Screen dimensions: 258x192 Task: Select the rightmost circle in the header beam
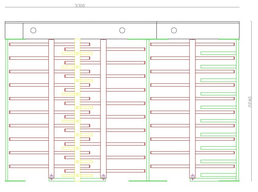coord(174,30)
